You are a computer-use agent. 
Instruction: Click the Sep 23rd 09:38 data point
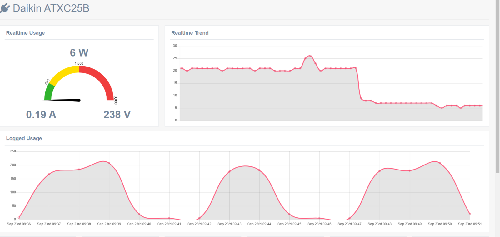(79, 170)
